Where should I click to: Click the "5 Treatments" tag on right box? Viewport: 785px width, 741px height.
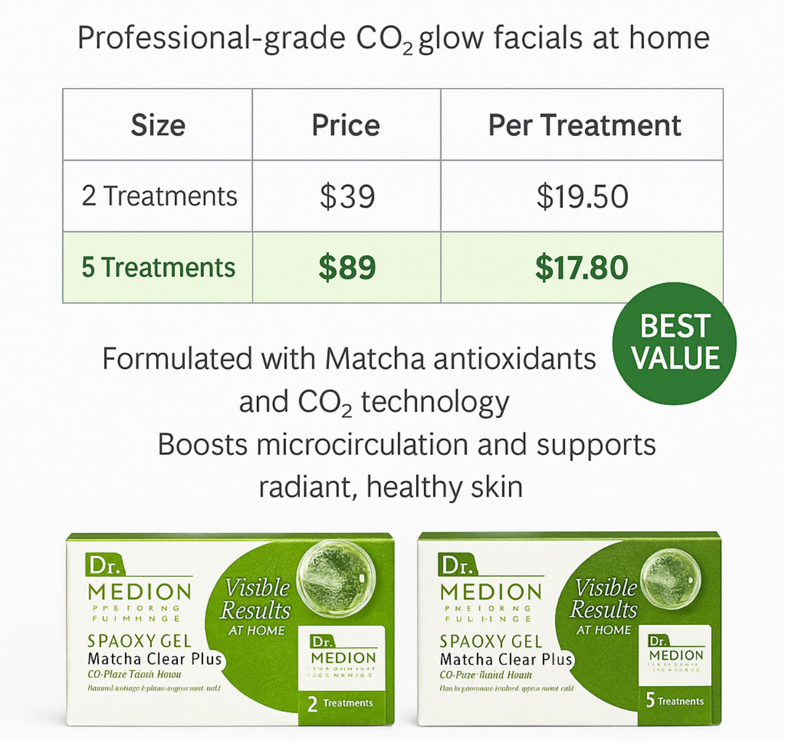click(x=674, y=701)
